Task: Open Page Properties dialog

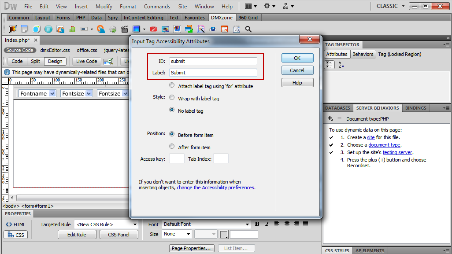Action: pyautogui.click(x=191, y=248)
